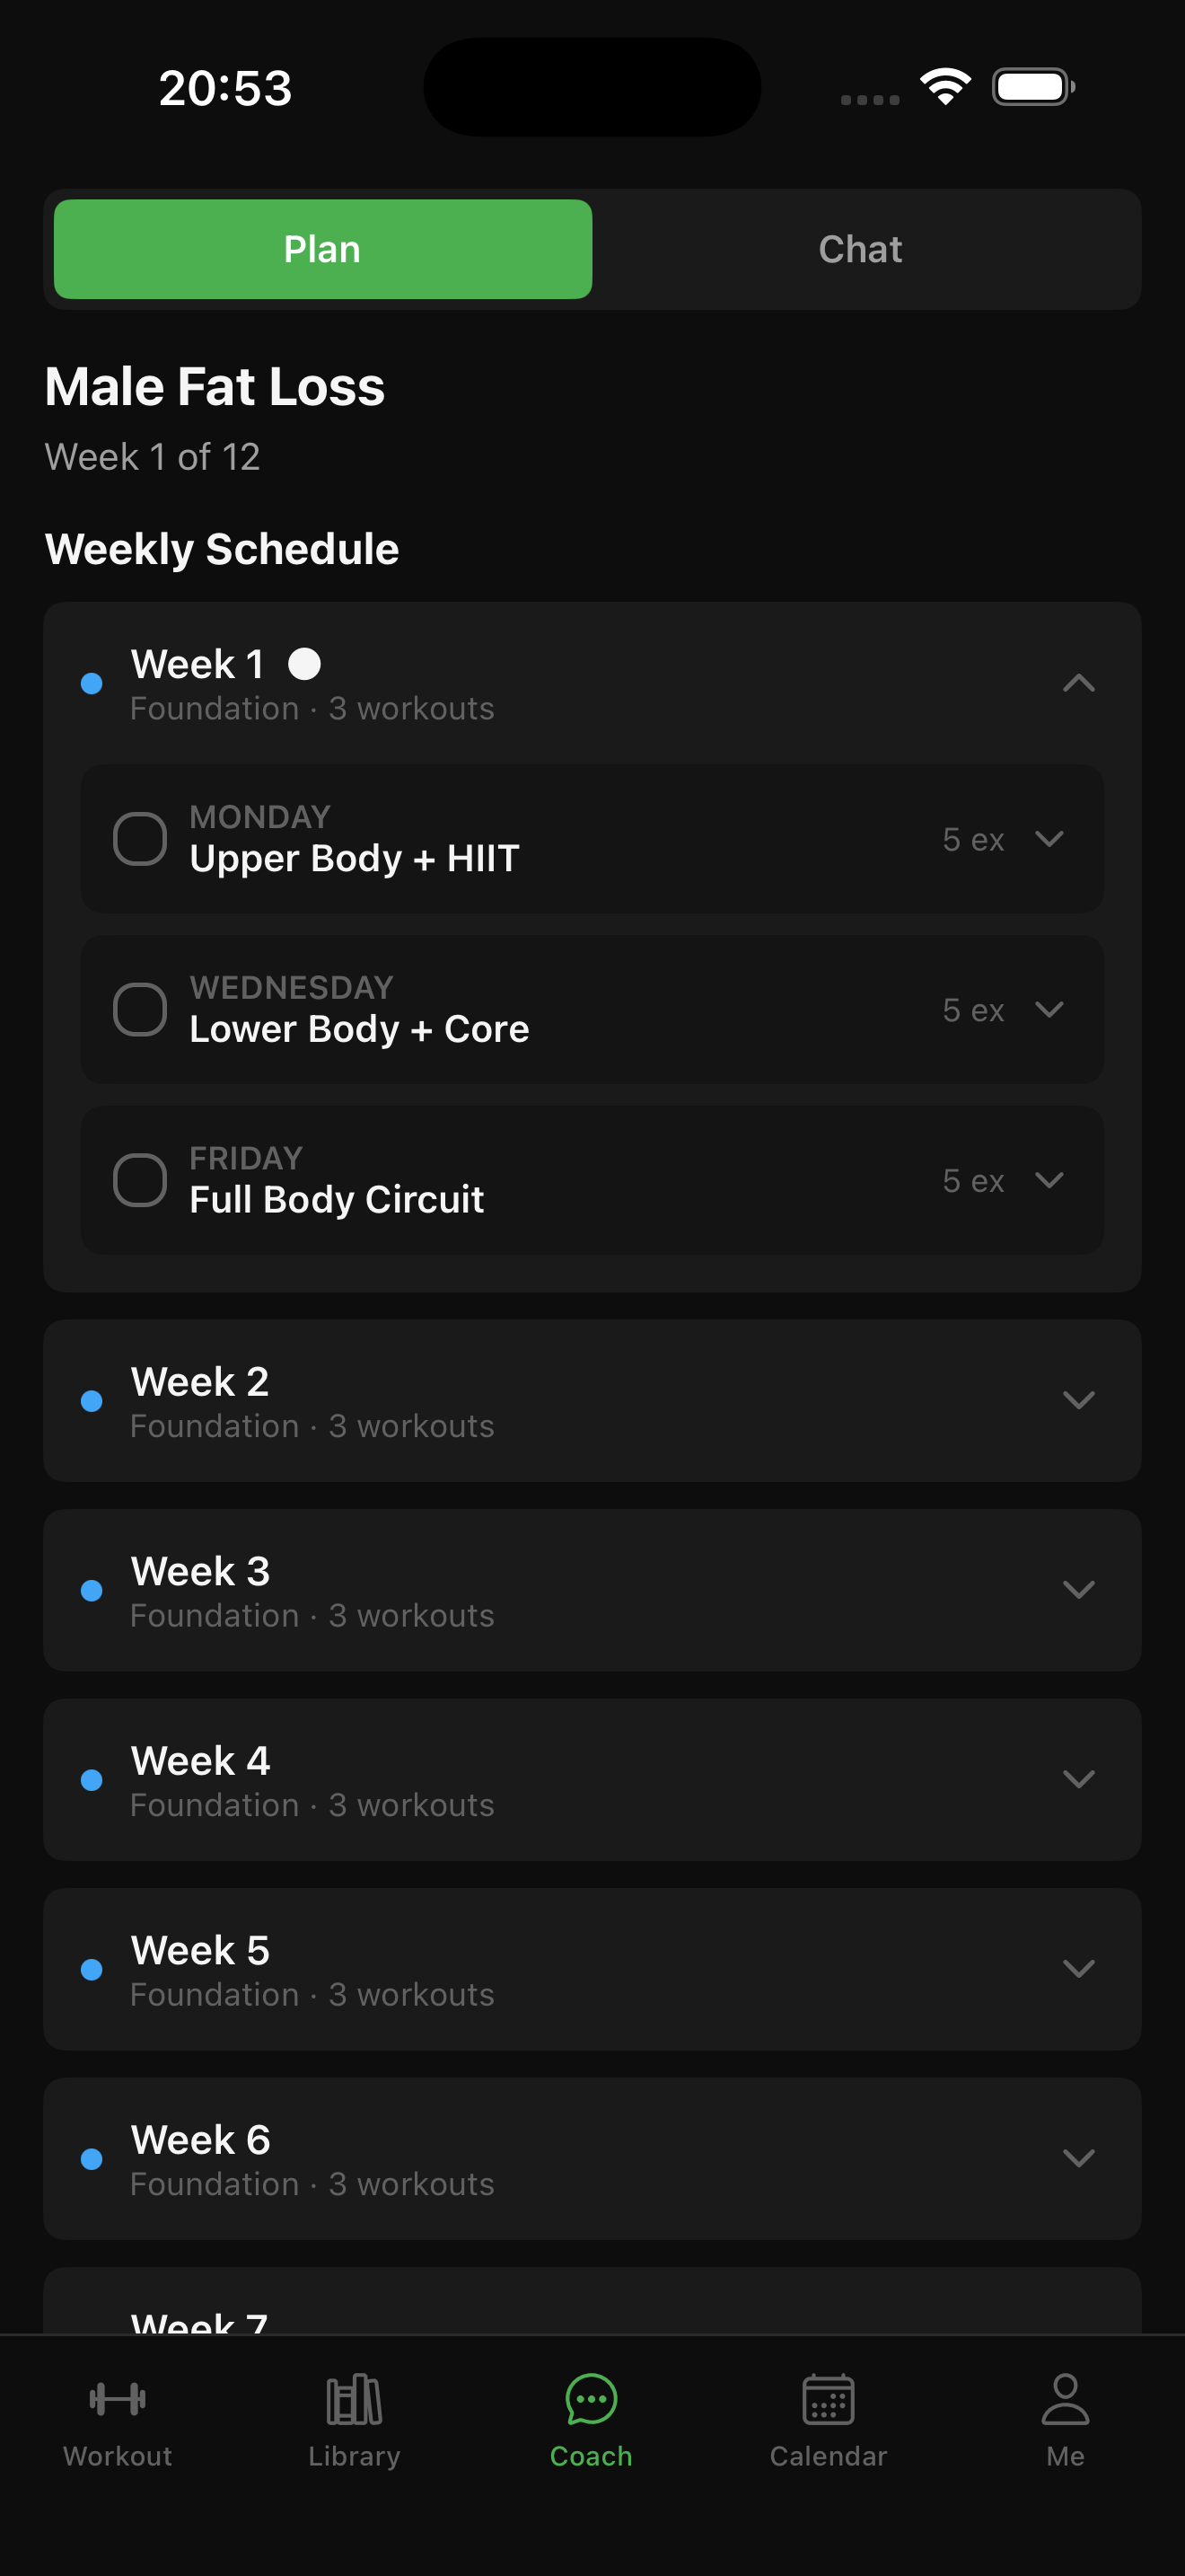
Task: Check off Monday Upper Body + HIIT workout
Action: tap(140, 839)
